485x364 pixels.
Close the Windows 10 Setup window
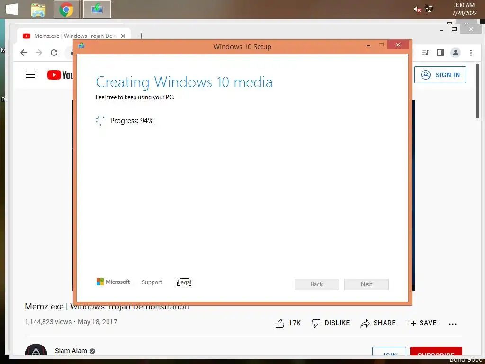tap(398, 45)
